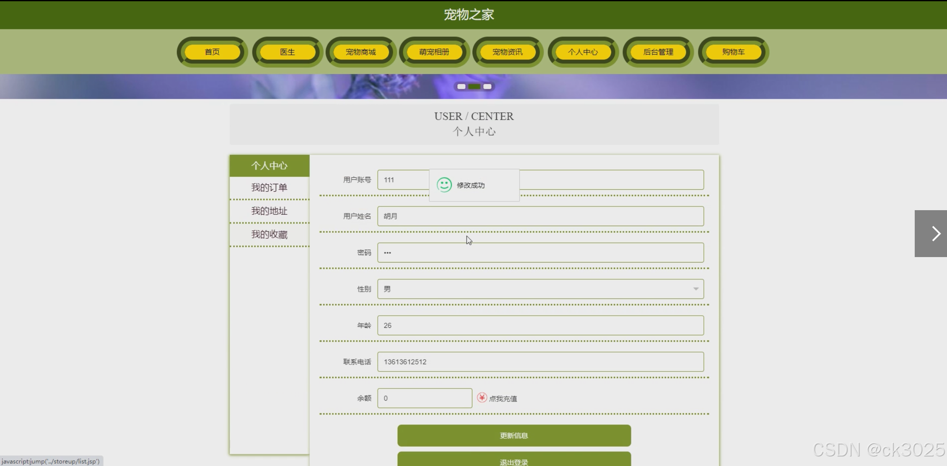
Task: Click the 更新信息 update button
Action: [514, 435]
